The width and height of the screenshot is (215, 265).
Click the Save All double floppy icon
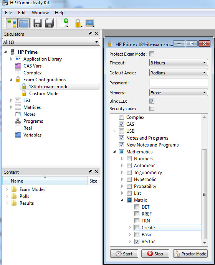(x=50, y=23)
